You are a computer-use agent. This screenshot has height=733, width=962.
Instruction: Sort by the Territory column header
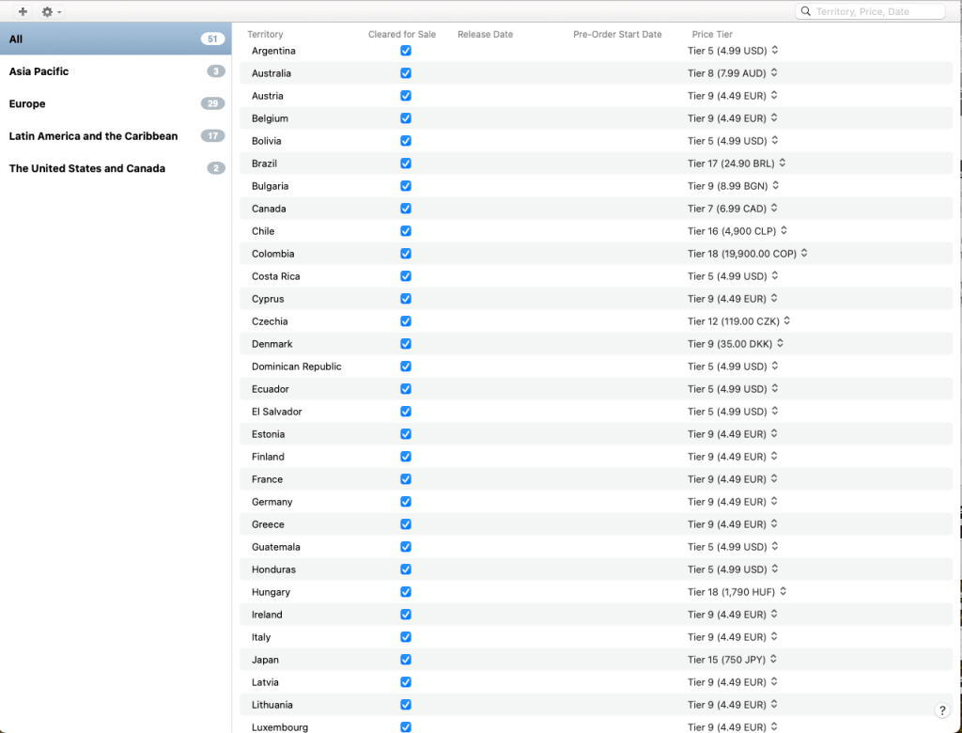[x=265, y=35]
